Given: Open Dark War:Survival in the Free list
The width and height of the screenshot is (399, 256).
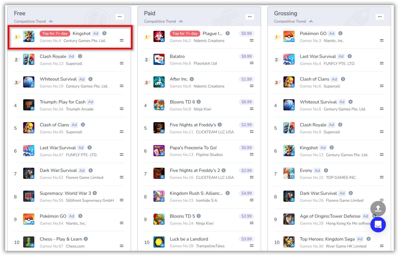Looking at the screenshot, I should tap(58, 170).
